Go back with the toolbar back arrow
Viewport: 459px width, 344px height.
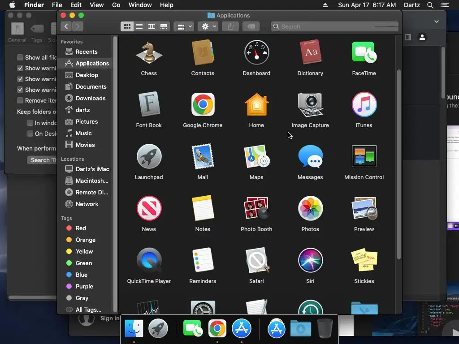(66, 26)
